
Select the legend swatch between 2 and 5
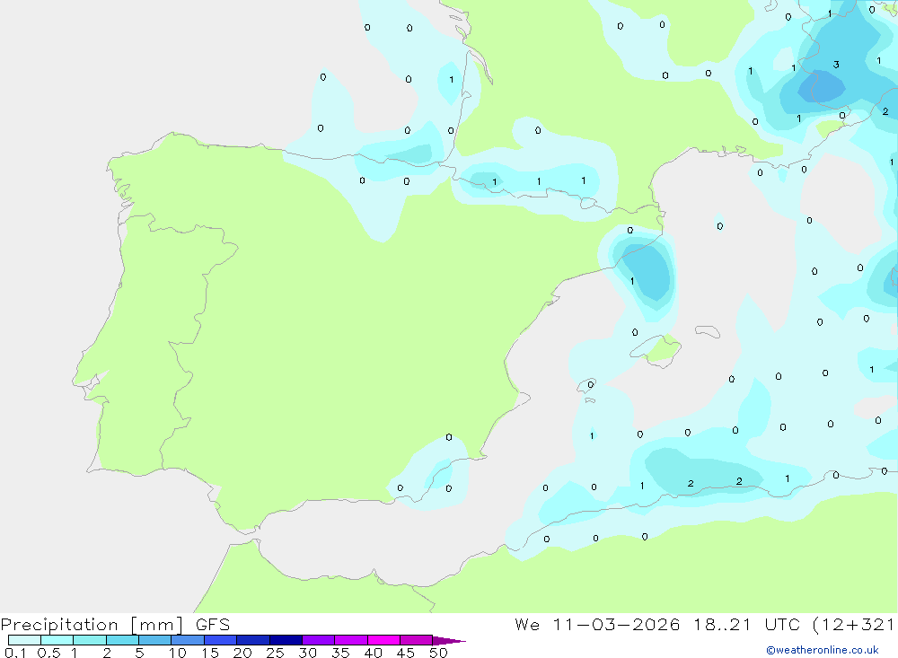(122, 640)
